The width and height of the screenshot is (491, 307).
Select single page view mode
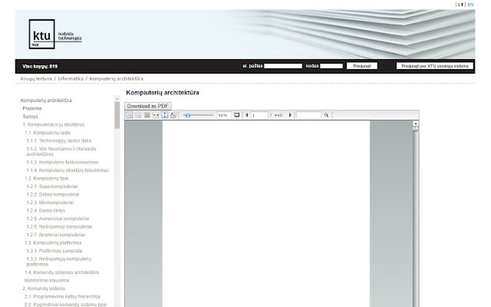[x=128, y=115]
